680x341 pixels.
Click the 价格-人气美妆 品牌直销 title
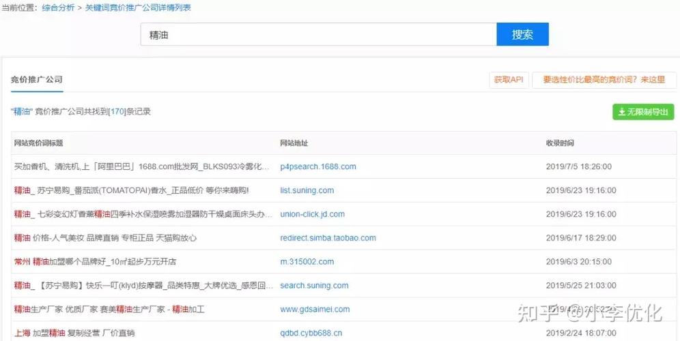(105, 238)
